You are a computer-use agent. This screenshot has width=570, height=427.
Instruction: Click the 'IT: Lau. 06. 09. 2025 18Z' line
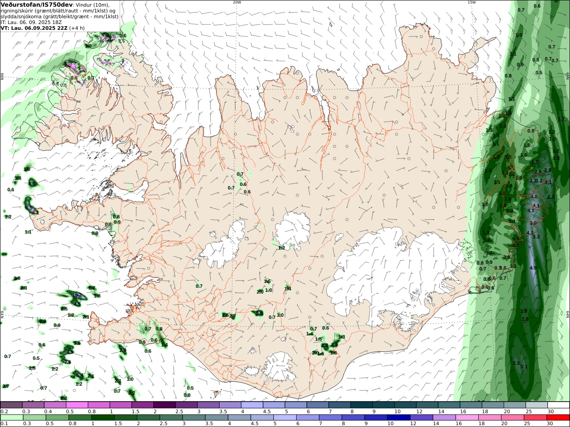coord(31,22)
